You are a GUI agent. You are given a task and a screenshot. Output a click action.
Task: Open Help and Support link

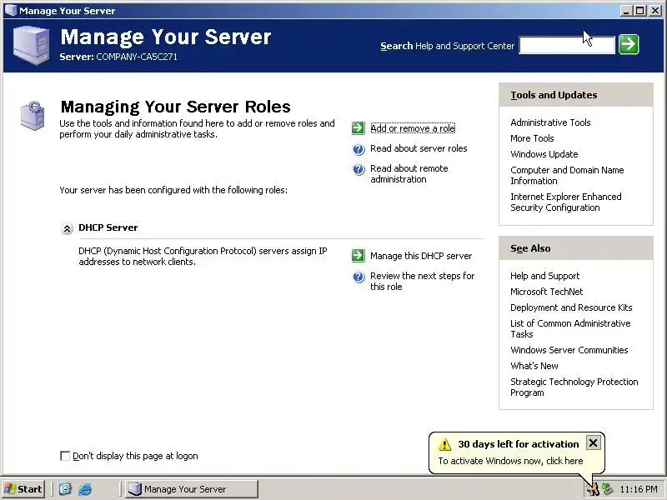544,276
